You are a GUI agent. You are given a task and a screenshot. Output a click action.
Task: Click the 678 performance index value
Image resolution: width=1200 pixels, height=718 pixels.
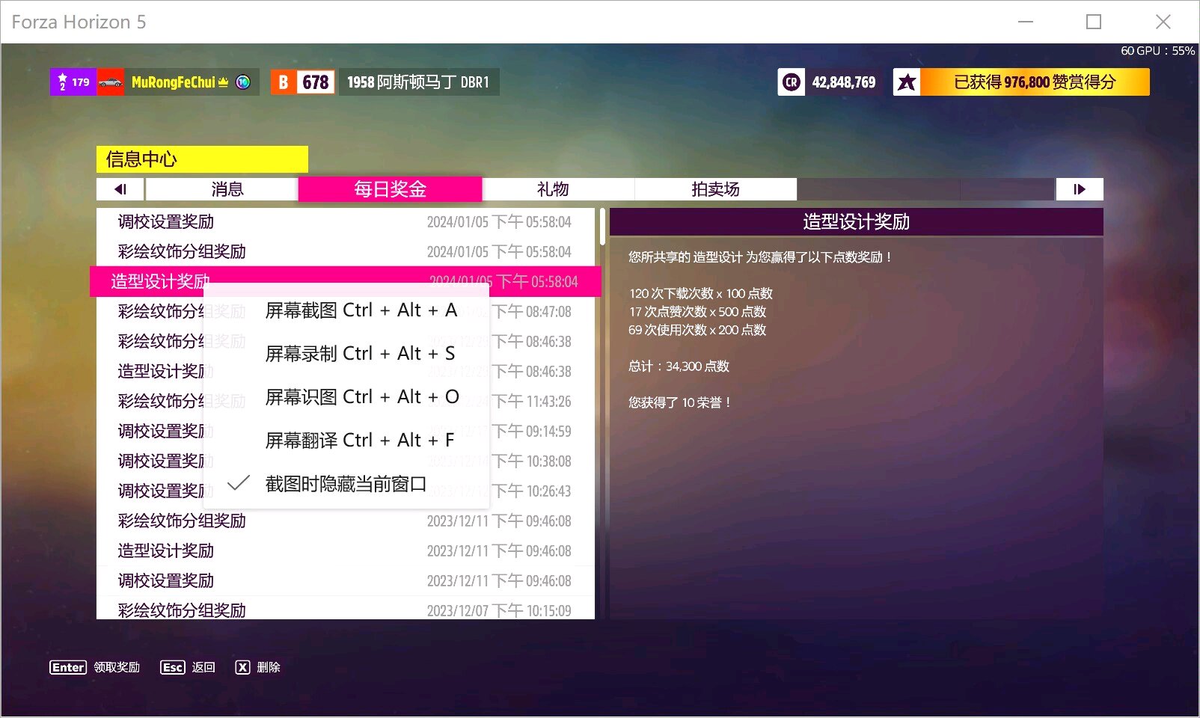tap(315, 82)
